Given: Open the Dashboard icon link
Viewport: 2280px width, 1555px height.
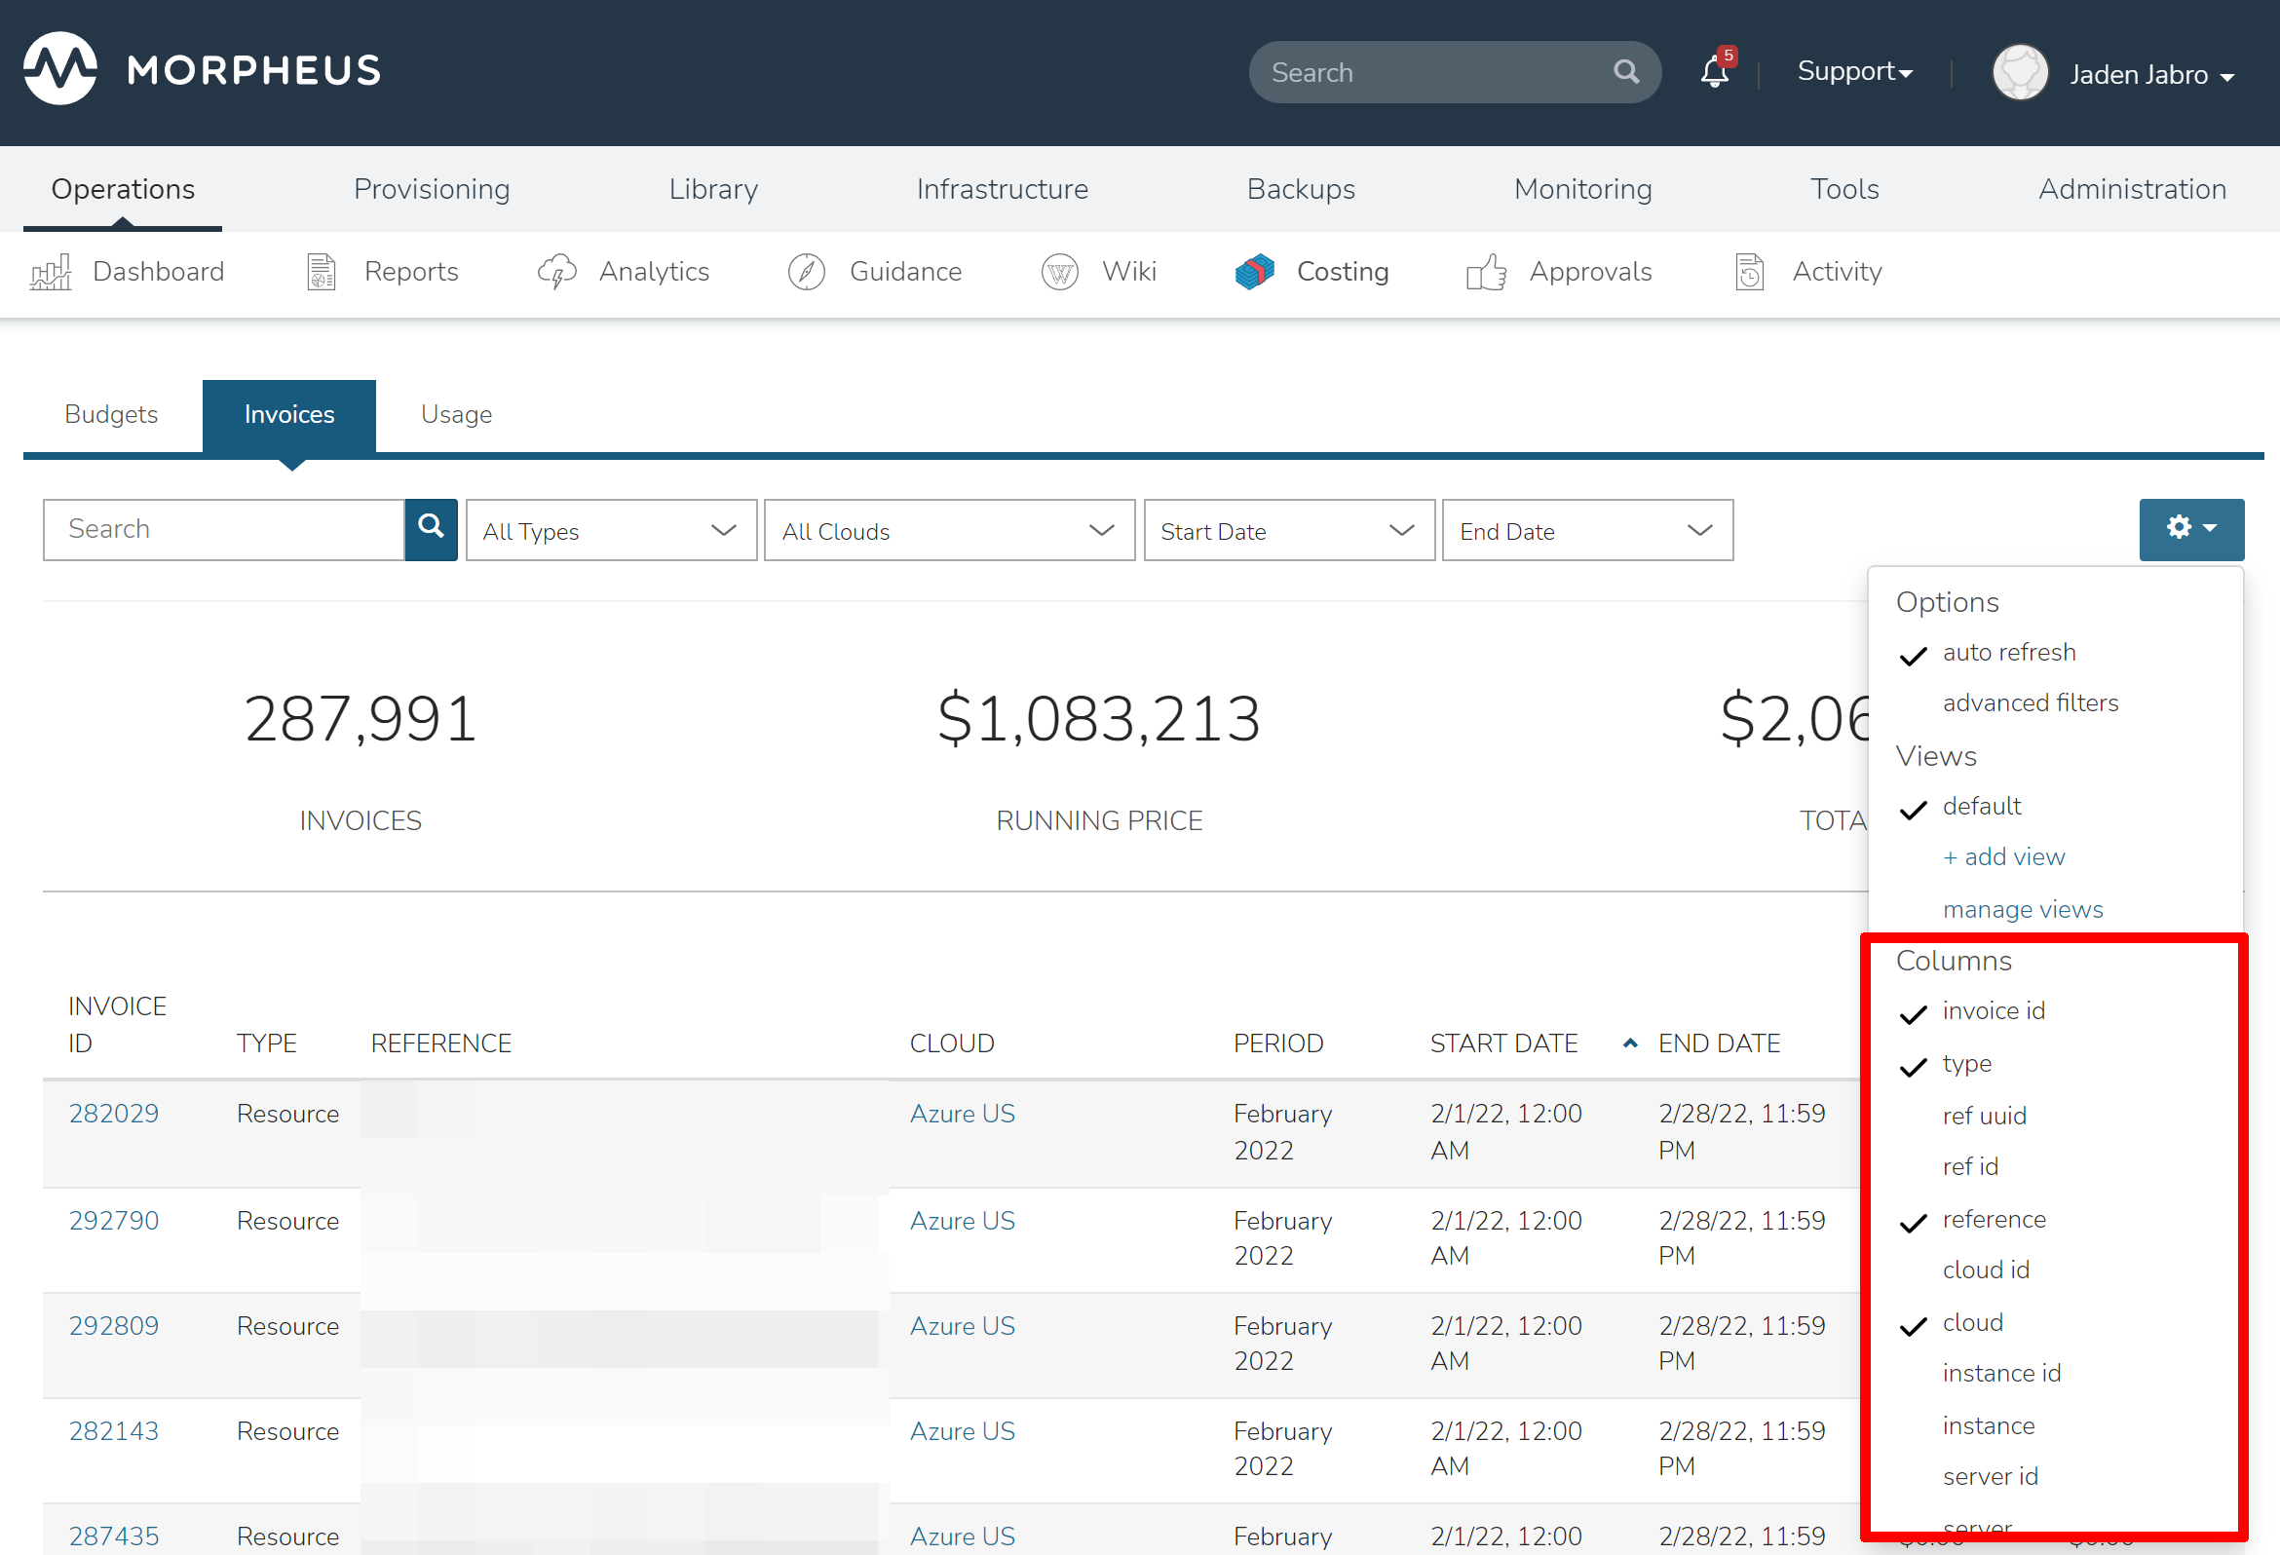Looking at the screenshot, I should pos(50,272).
